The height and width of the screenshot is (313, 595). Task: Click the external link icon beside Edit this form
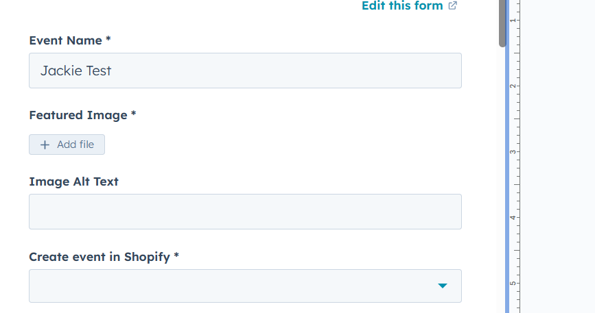(453, 6)
